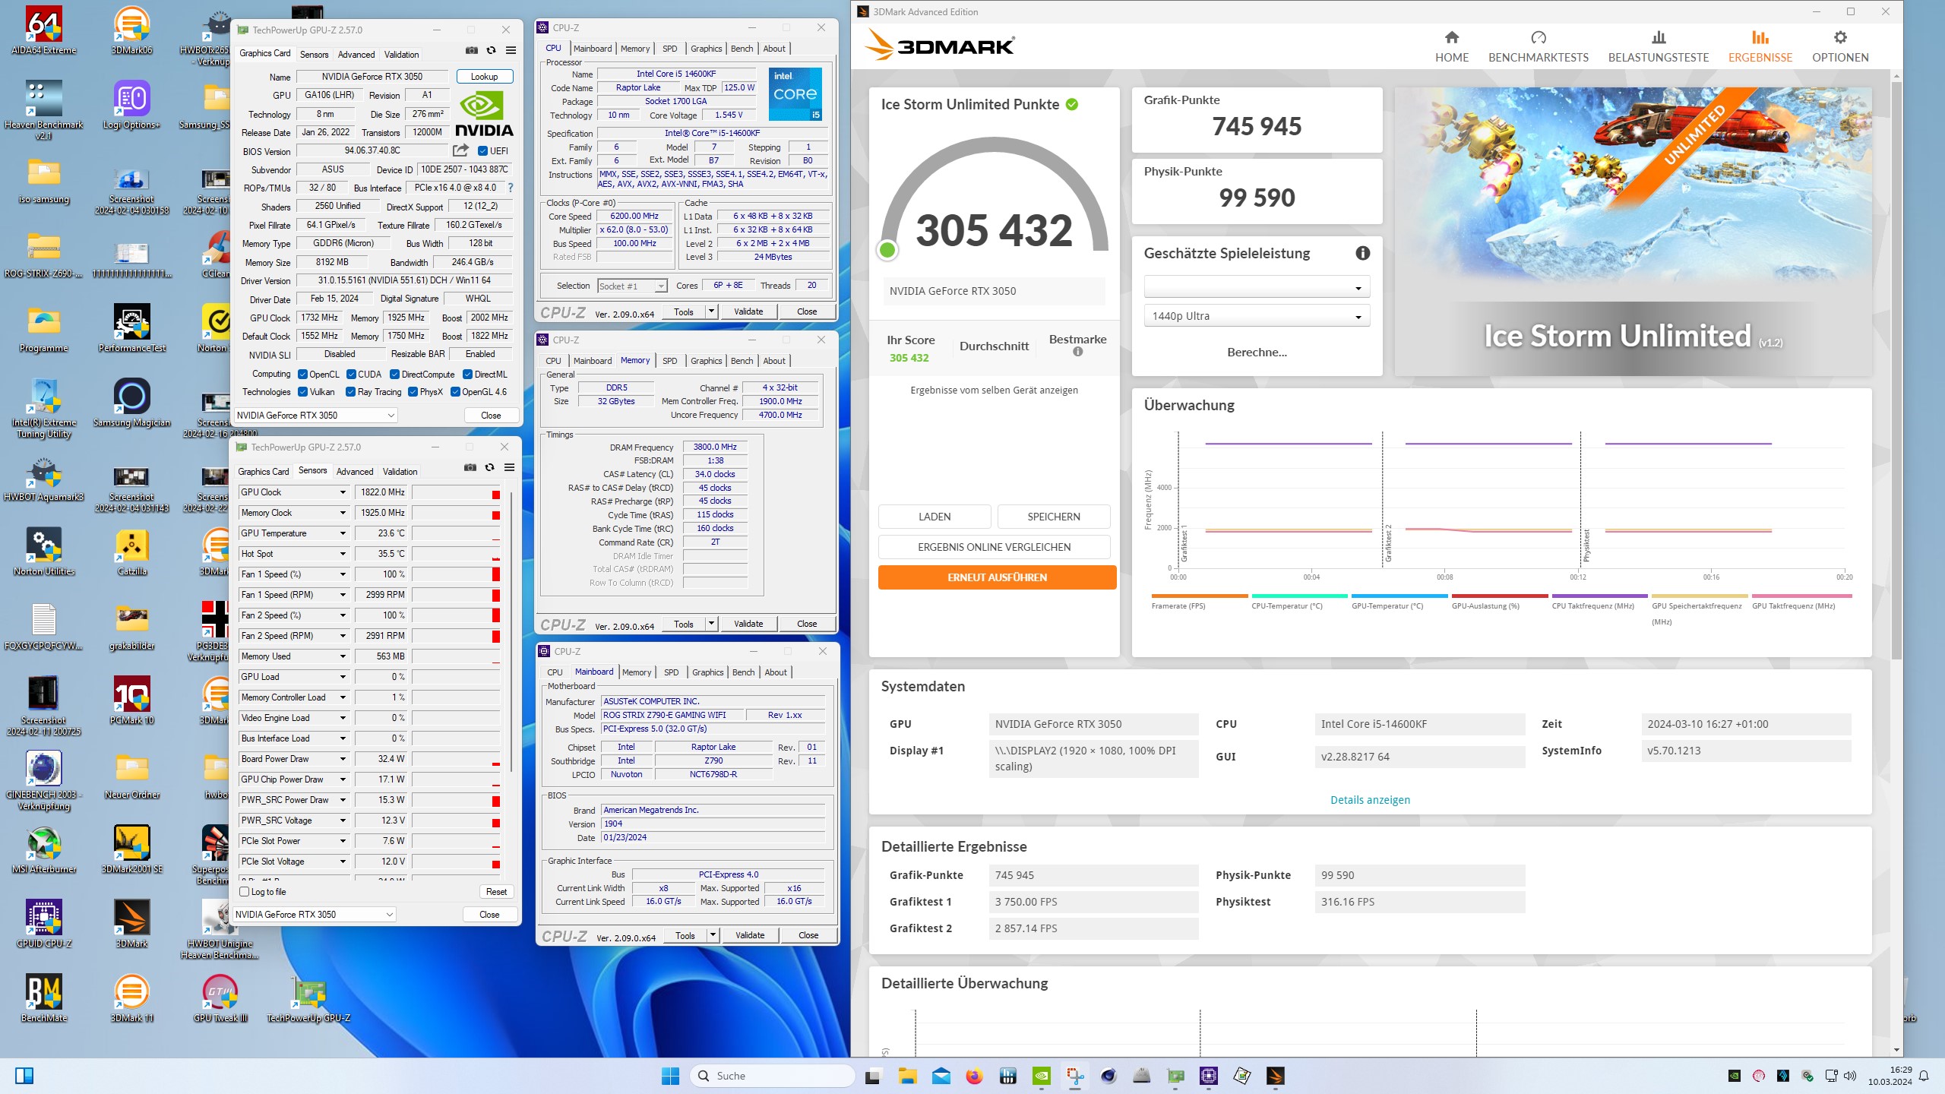Open hamburger menu in upper GPU-Z window
The width and height of the screenshot is (1945, 1094).
(x=511, y=50)
